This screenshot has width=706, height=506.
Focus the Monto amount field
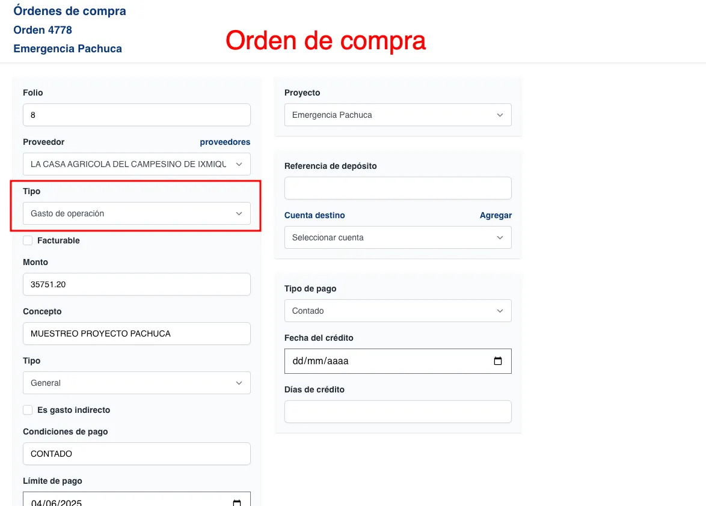pos(137,284)
